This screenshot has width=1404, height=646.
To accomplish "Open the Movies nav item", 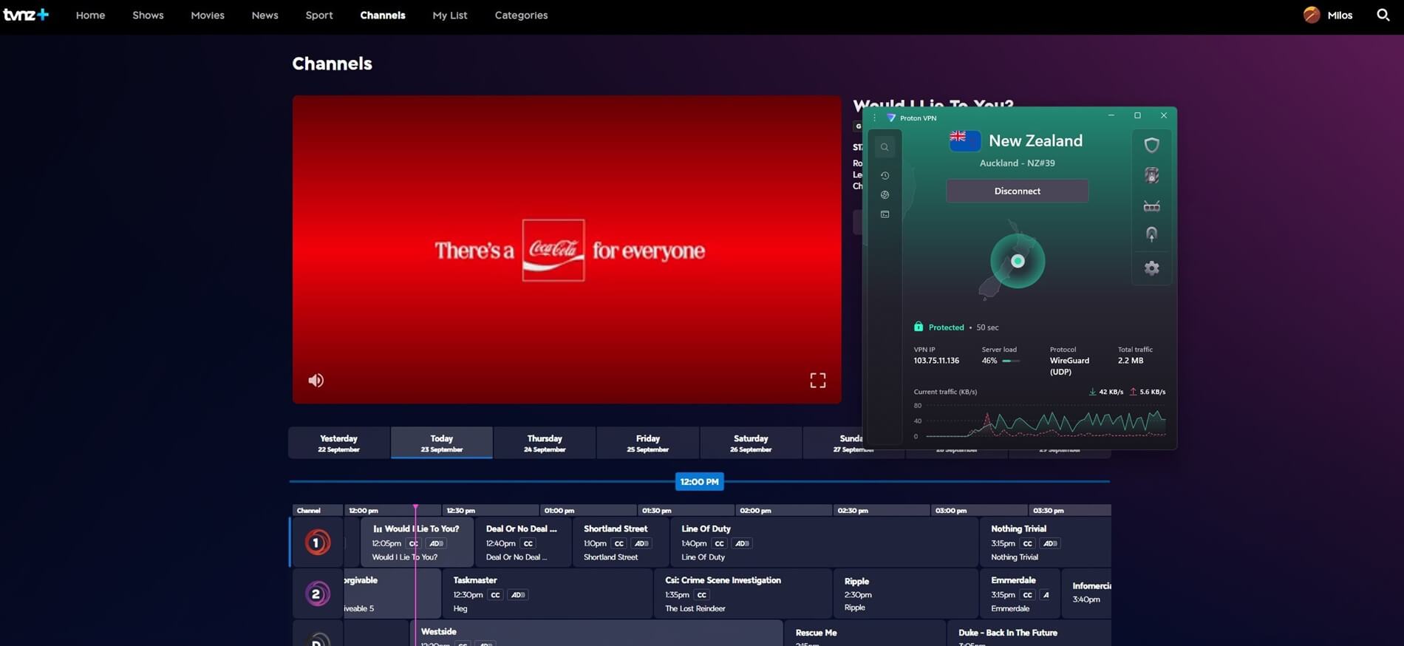I will point(208,15).
